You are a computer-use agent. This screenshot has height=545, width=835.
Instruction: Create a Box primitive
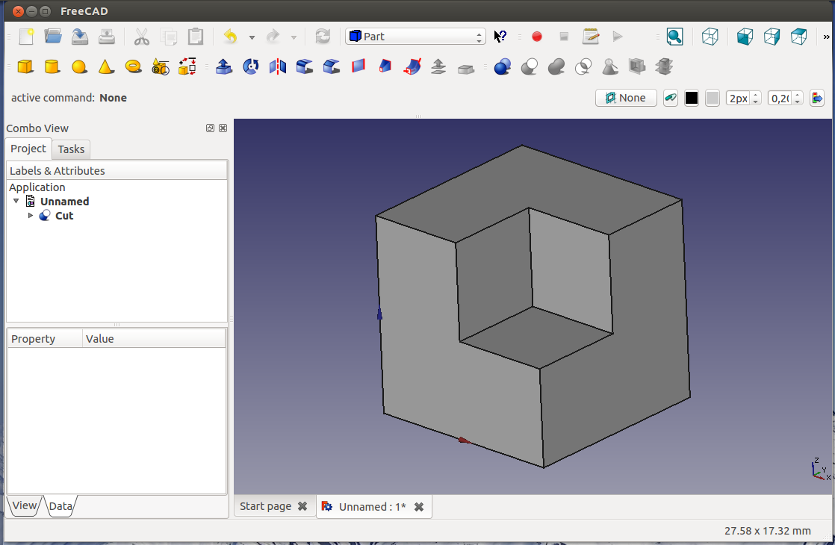pos(25,67)
